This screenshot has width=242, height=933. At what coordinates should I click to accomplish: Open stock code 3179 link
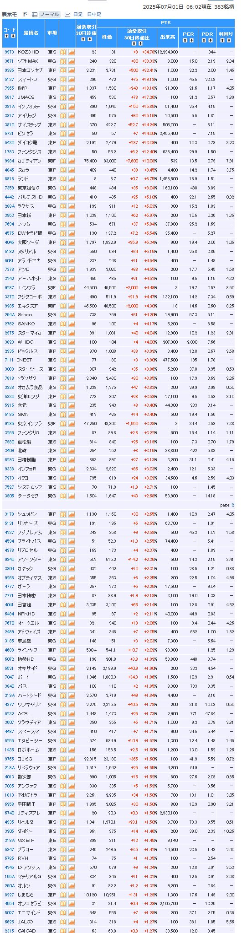pyautogui.click(x=9, y=514)
